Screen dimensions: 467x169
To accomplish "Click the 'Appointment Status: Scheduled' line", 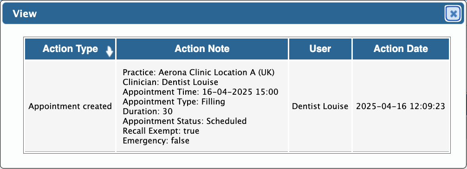I will tap(185, 121).
